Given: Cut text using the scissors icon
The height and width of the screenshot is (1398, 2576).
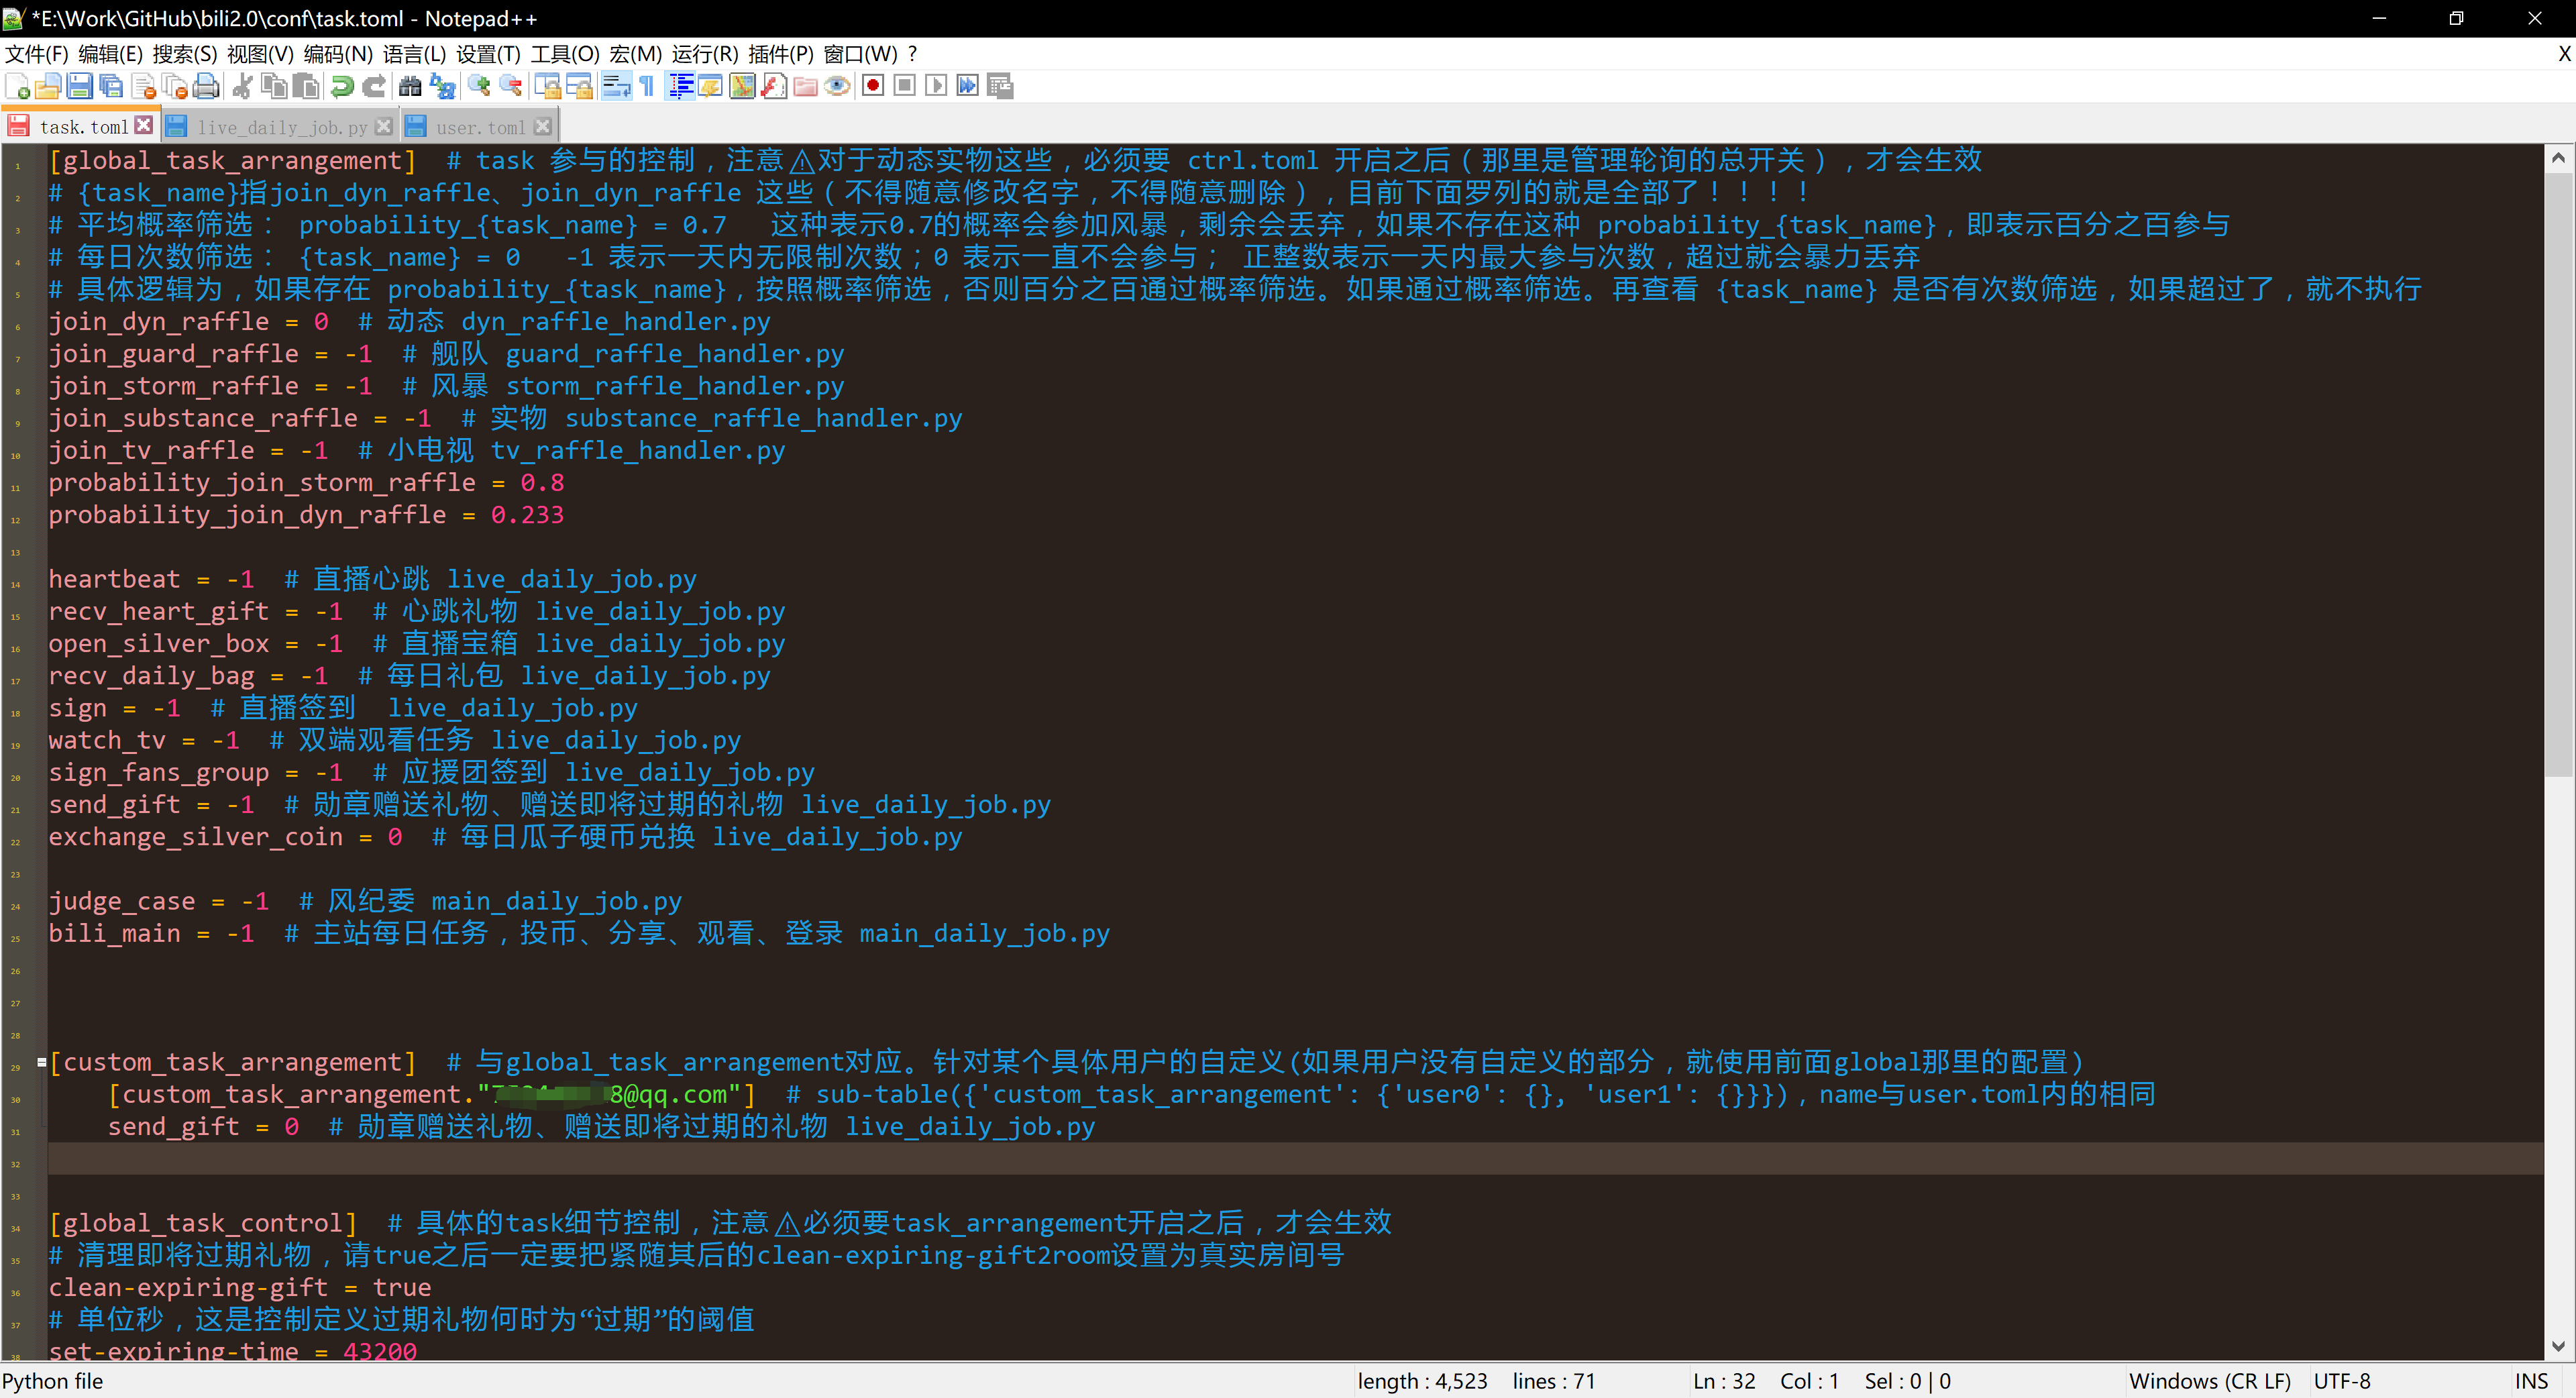Looking at the screenshot, I should click(x=242, y=86).
